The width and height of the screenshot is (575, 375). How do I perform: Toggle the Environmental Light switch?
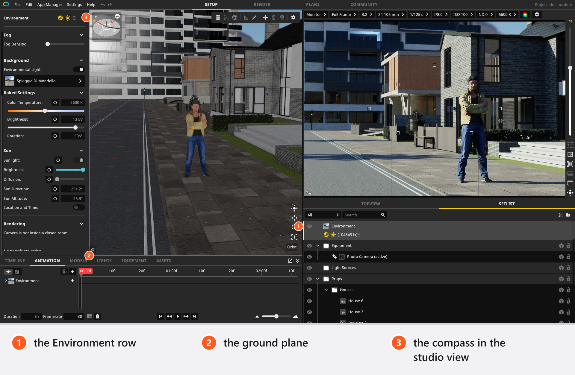click(x=79, y=69)
